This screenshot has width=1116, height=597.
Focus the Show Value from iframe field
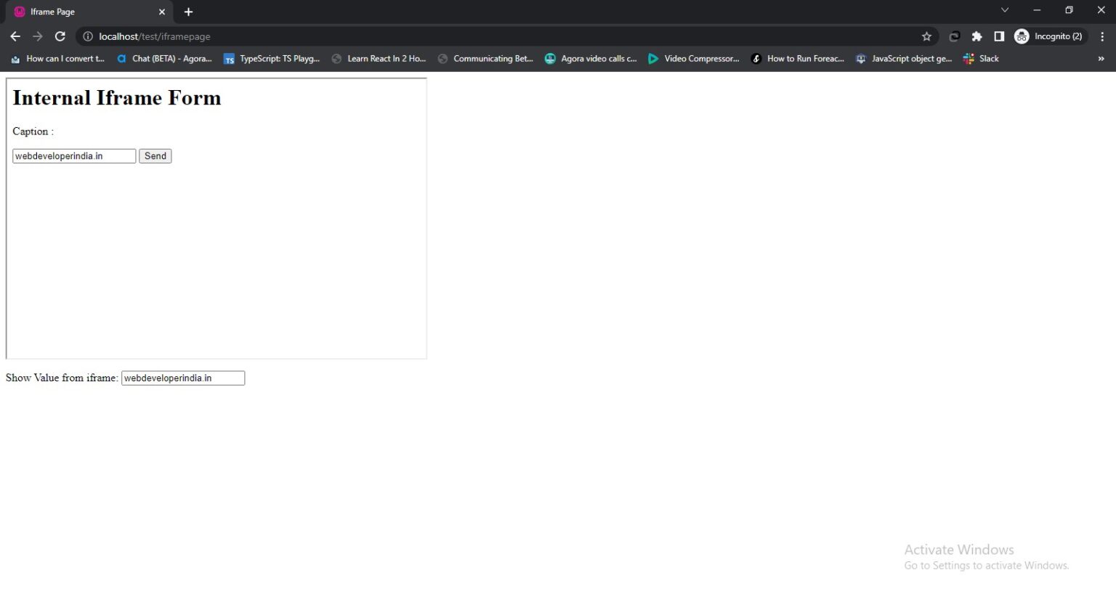183,378
